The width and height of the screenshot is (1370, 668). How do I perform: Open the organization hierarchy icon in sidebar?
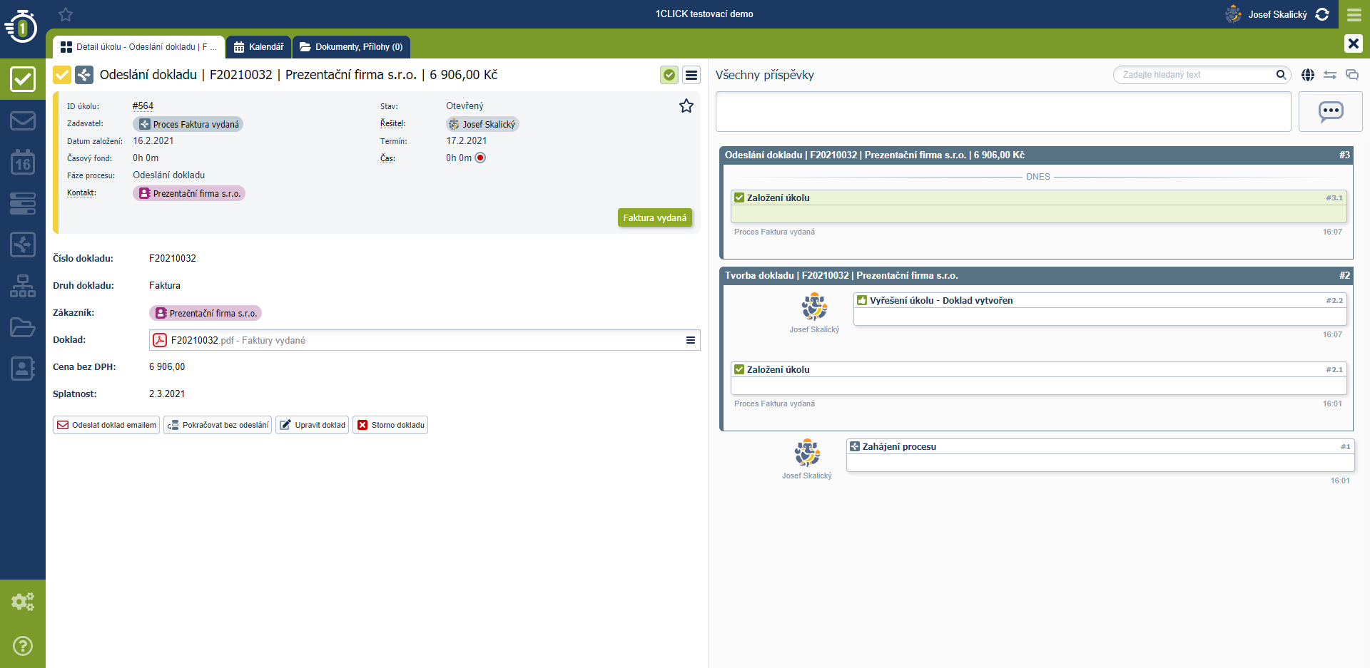23,286
